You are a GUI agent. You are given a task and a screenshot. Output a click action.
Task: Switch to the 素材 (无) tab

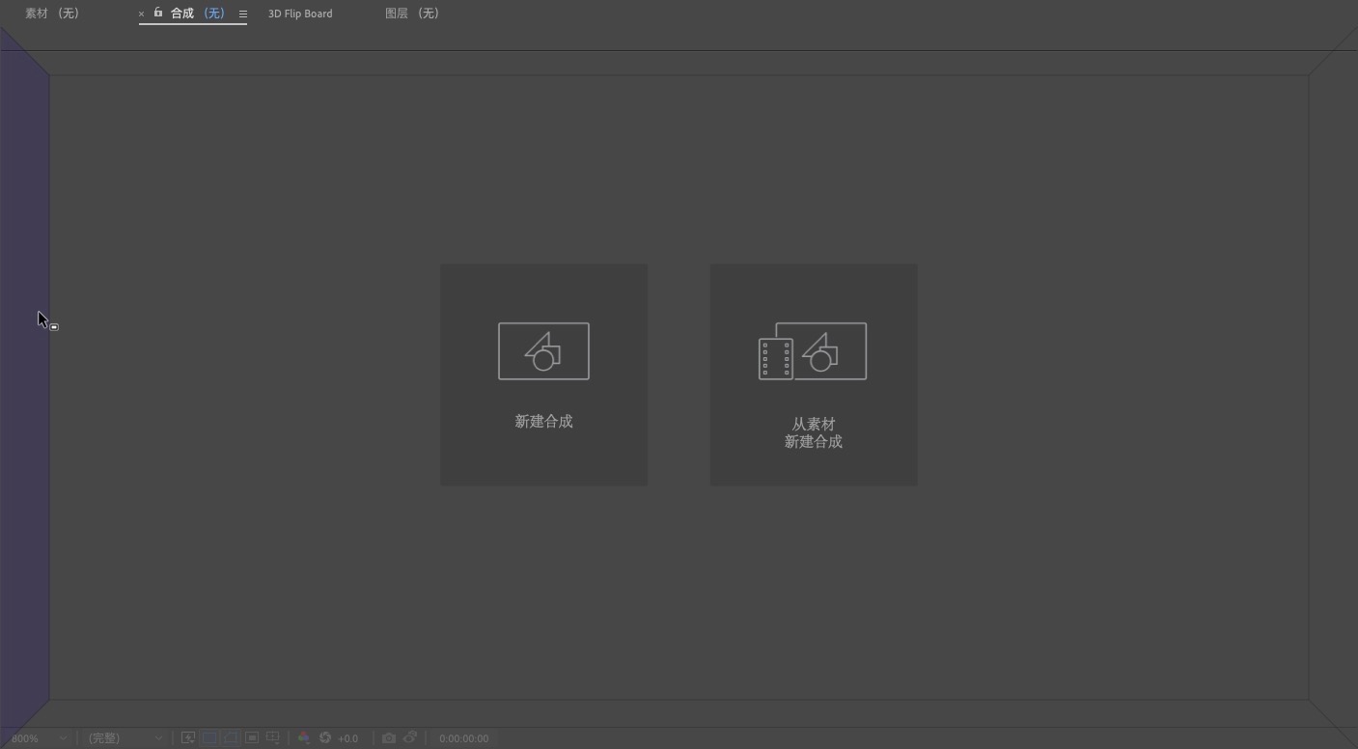(x=52, y=14)
